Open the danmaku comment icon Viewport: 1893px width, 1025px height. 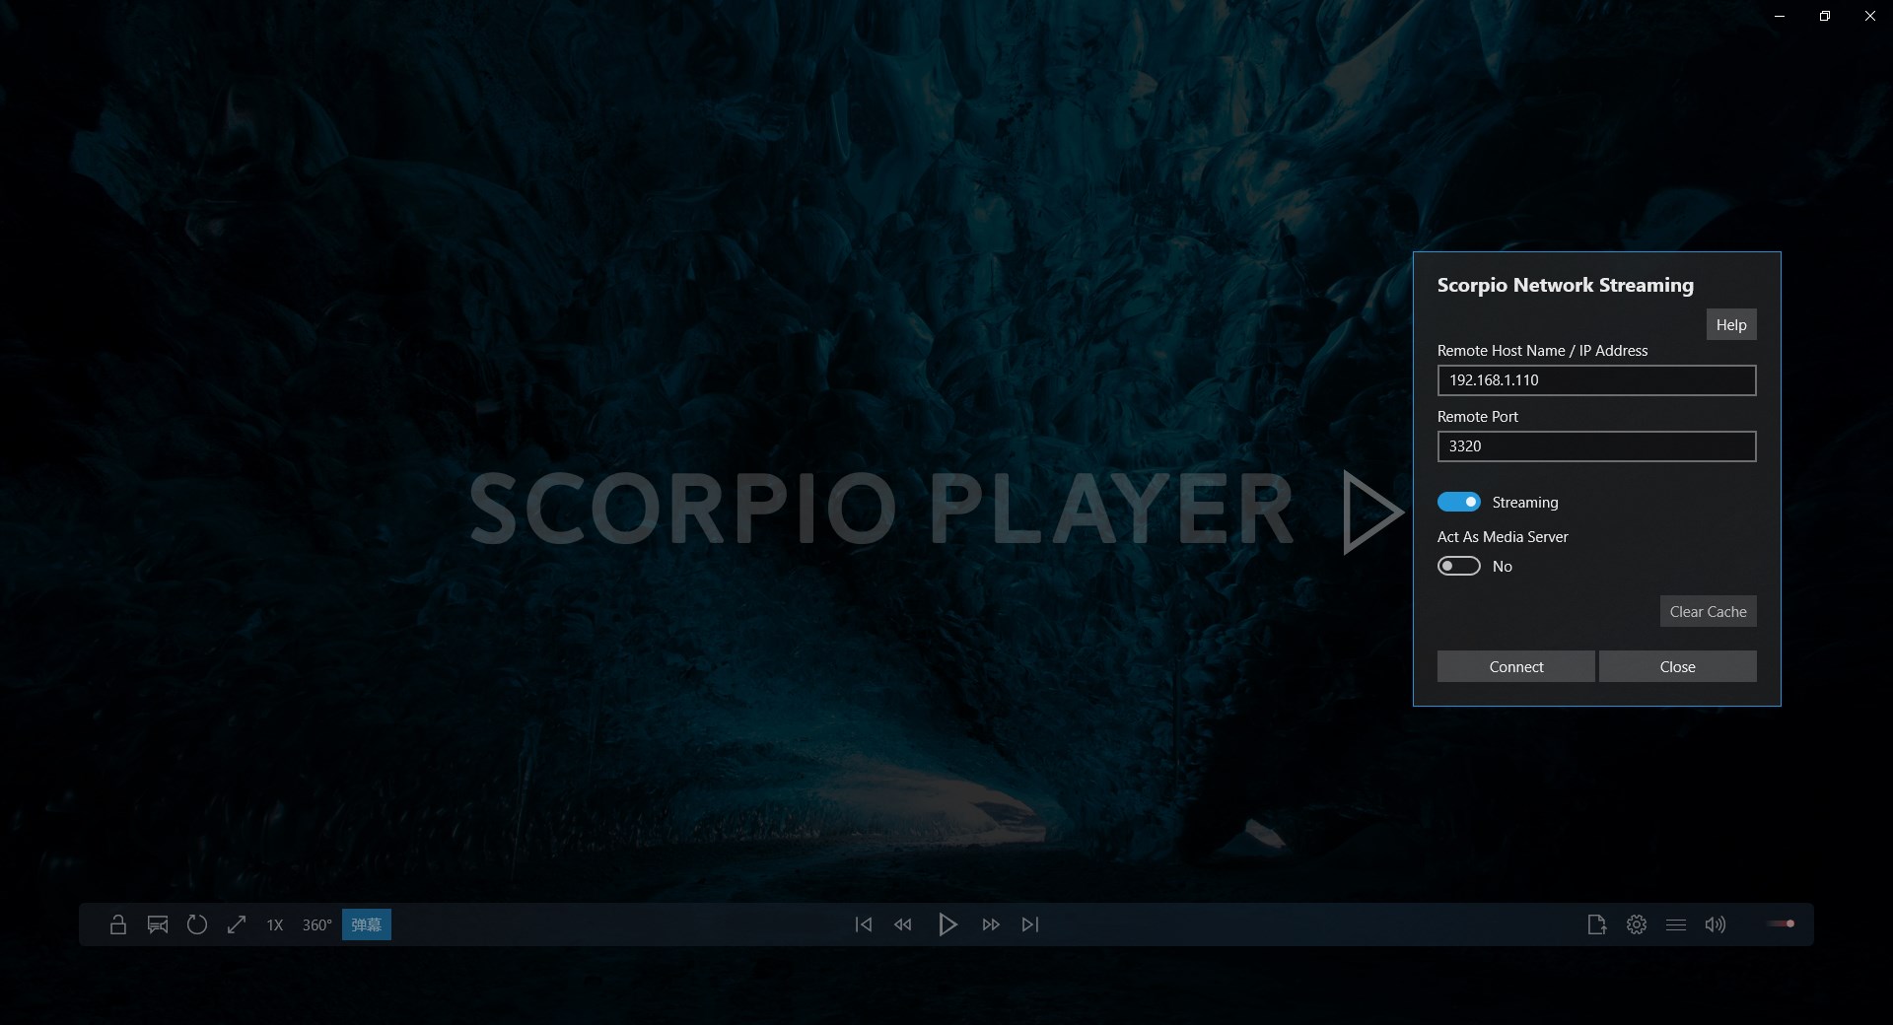[x=158, y=924]
